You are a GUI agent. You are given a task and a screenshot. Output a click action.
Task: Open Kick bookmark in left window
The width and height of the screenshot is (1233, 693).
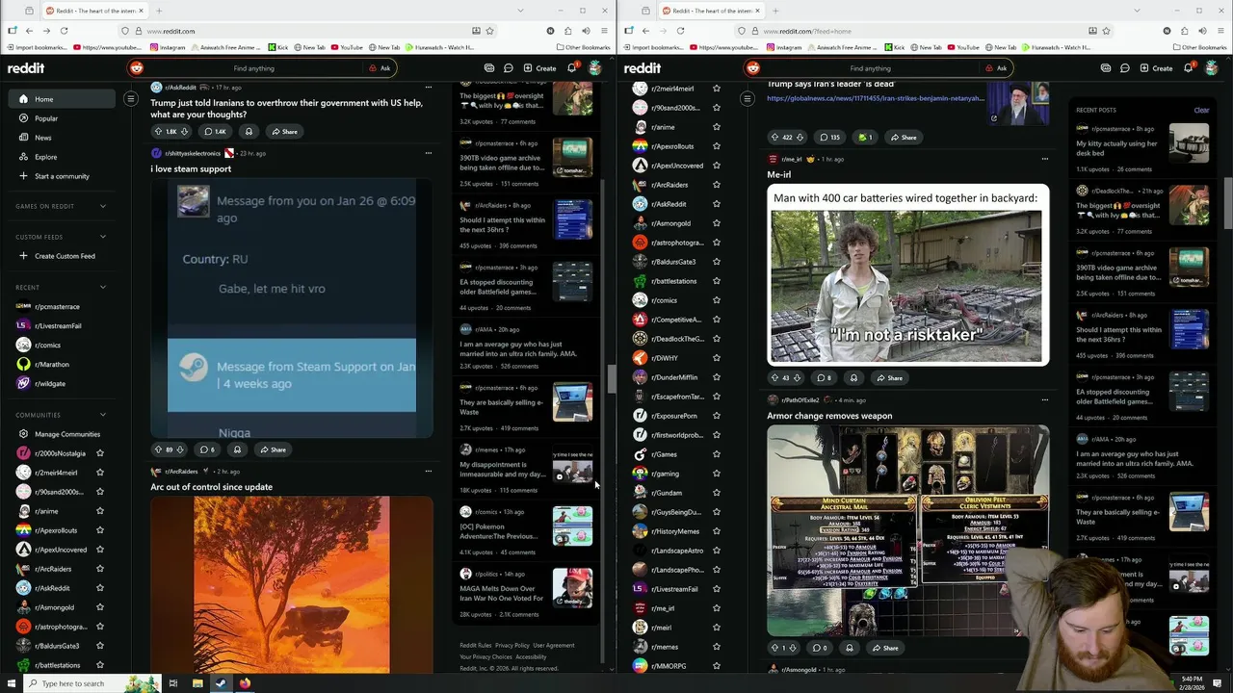(277, 47)
